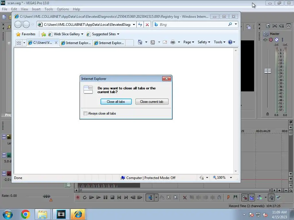Click the Master bus Mute icon
The height and width of the screenshot is (220, 294).
click(276, 40)
